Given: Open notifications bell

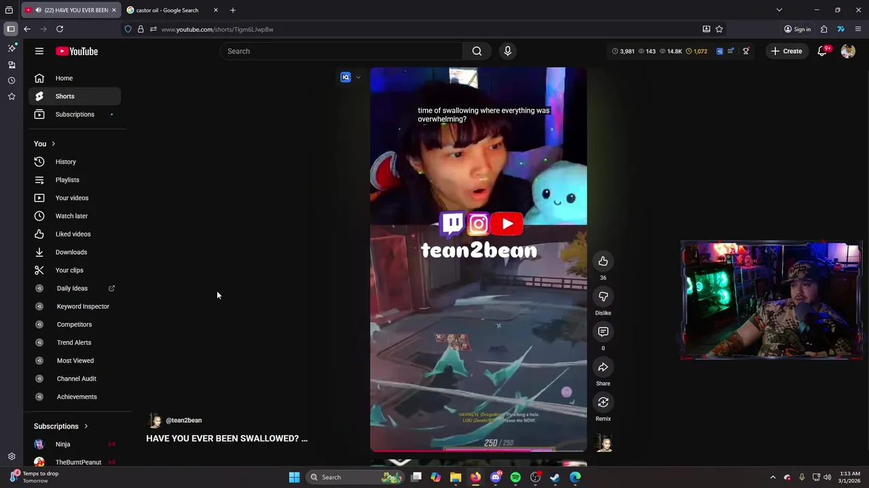Looking at the screenshot, I should [822, 51].
